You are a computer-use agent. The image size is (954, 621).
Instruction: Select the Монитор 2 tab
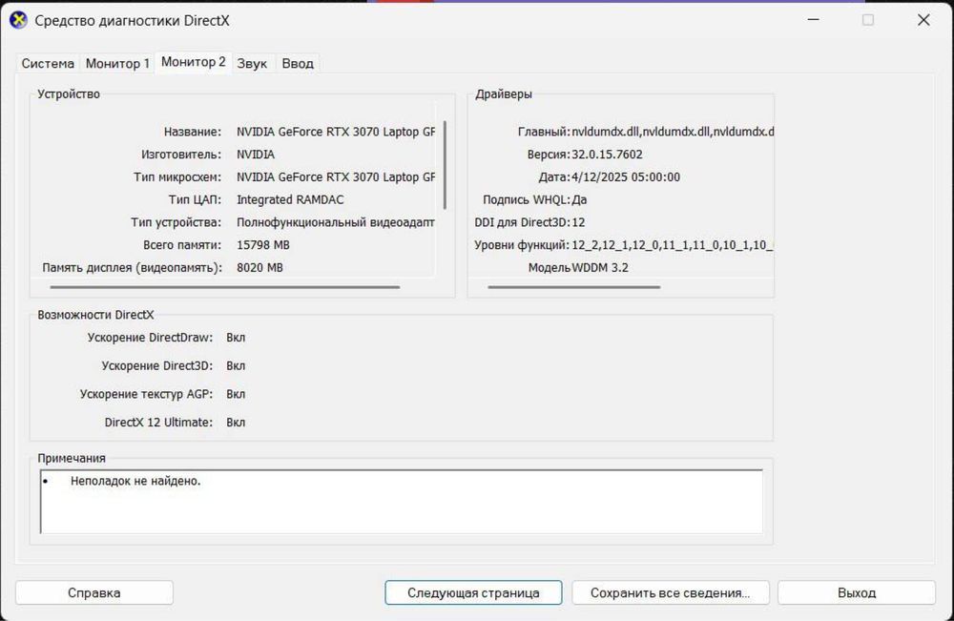(193, 62)
